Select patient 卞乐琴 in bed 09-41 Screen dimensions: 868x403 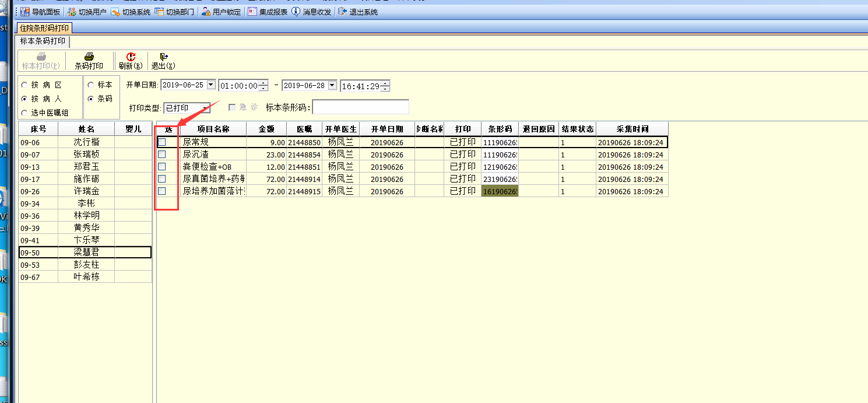(x=85, y=240)
